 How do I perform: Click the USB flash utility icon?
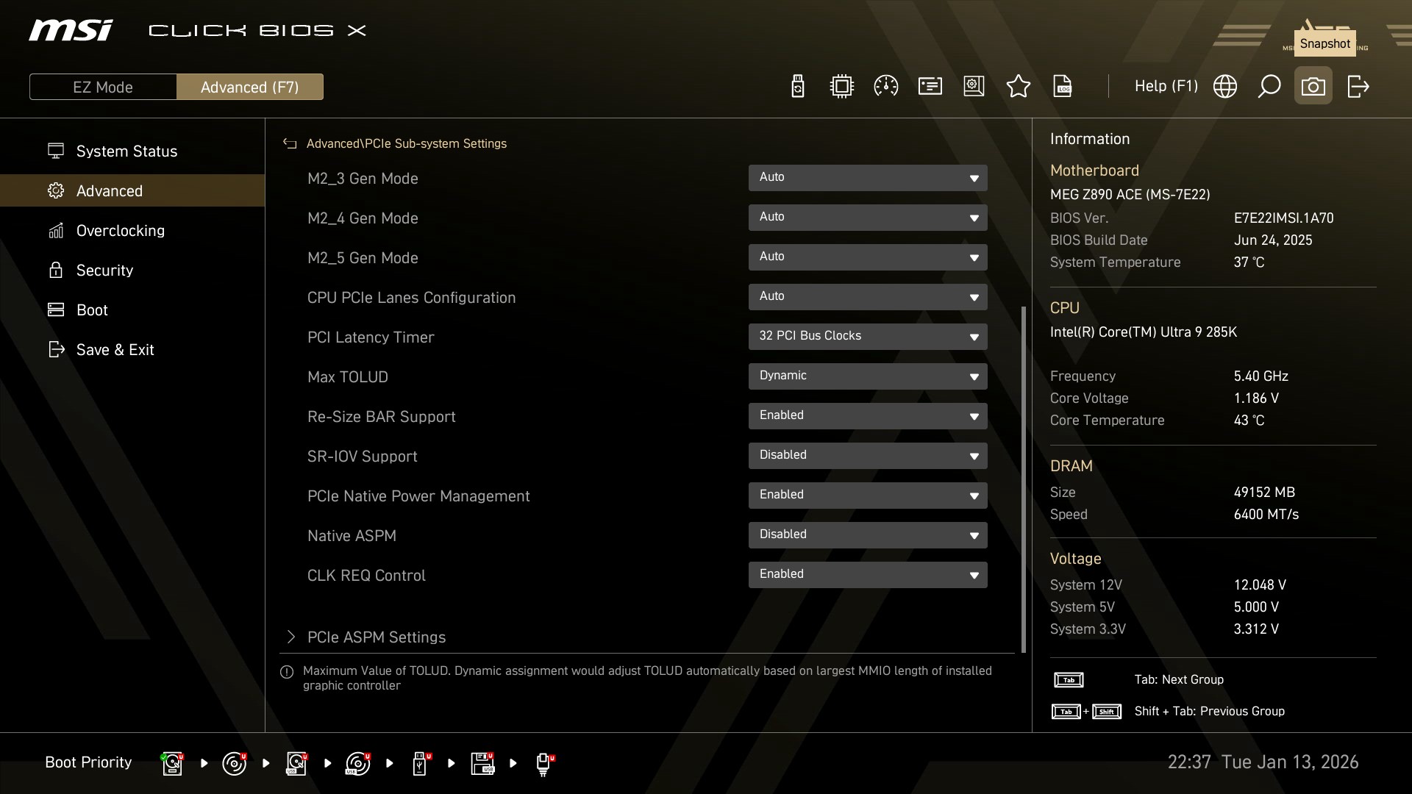click(x=797, y=87)
